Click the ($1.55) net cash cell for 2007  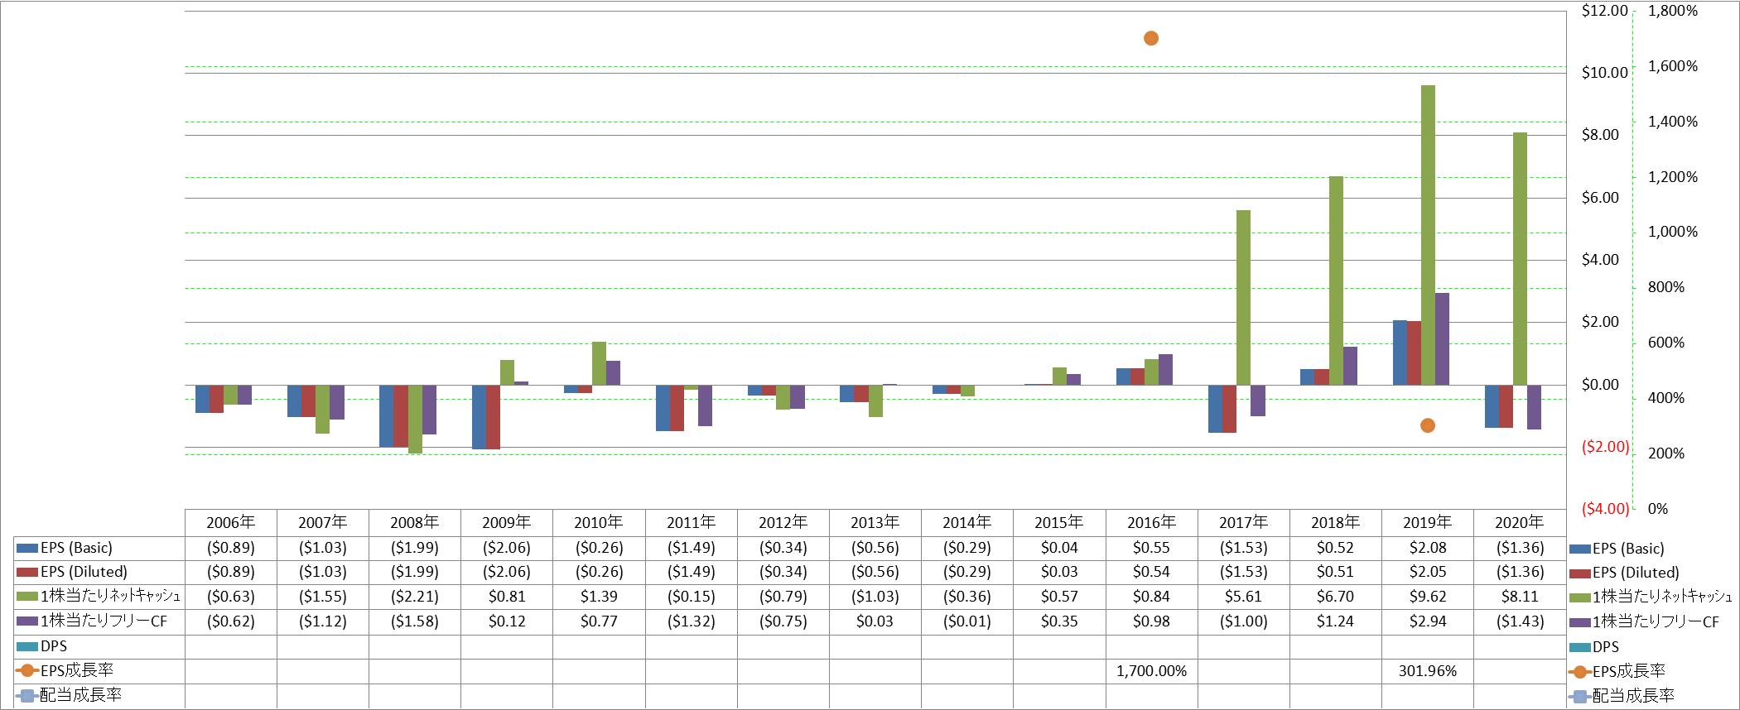tap(323, 597)
